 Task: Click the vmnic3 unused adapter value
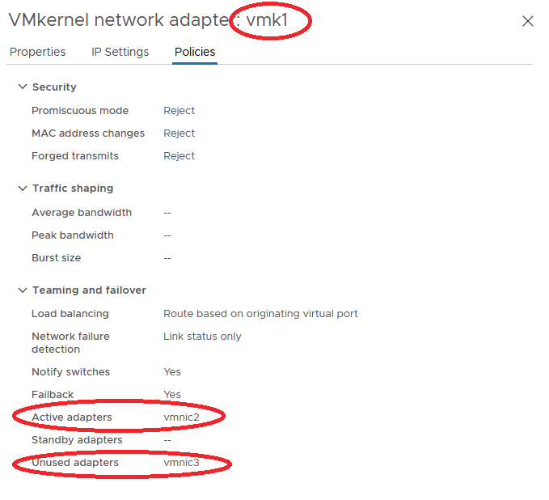point(181,463)
